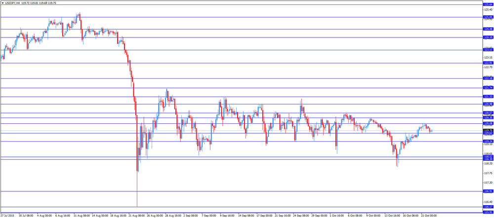Click the 121.33 price level label
Screen dimensions: 494x218
coord(488,97)
